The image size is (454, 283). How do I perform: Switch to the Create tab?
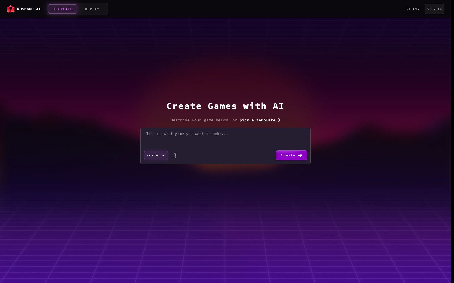[62, 9]
